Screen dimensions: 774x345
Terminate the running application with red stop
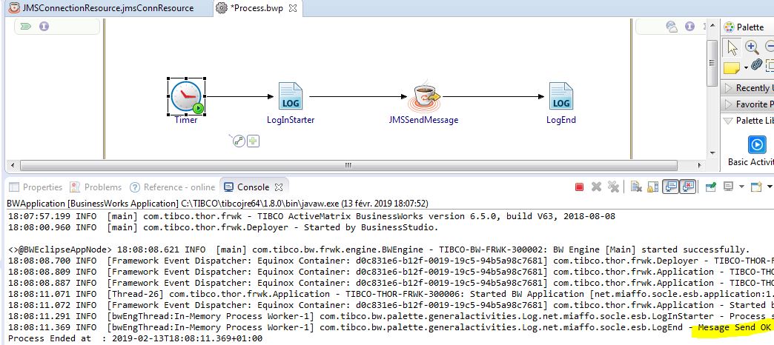tap(580, 187)
